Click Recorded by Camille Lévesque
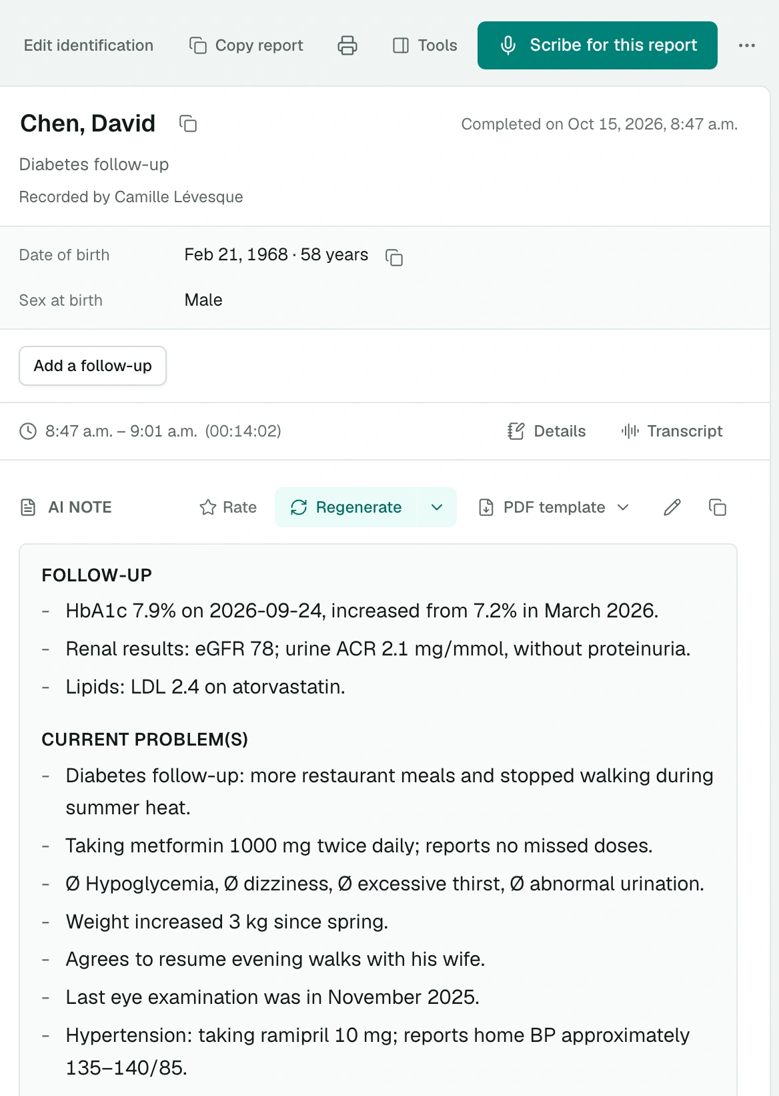The height and width of the screenshot is (1096, 779). point(131,197)
